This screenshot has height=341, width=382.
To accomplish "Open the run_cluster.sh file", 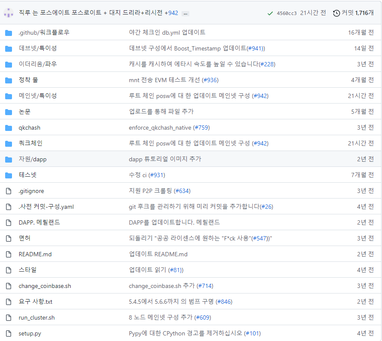I will [x=37, y=317].
